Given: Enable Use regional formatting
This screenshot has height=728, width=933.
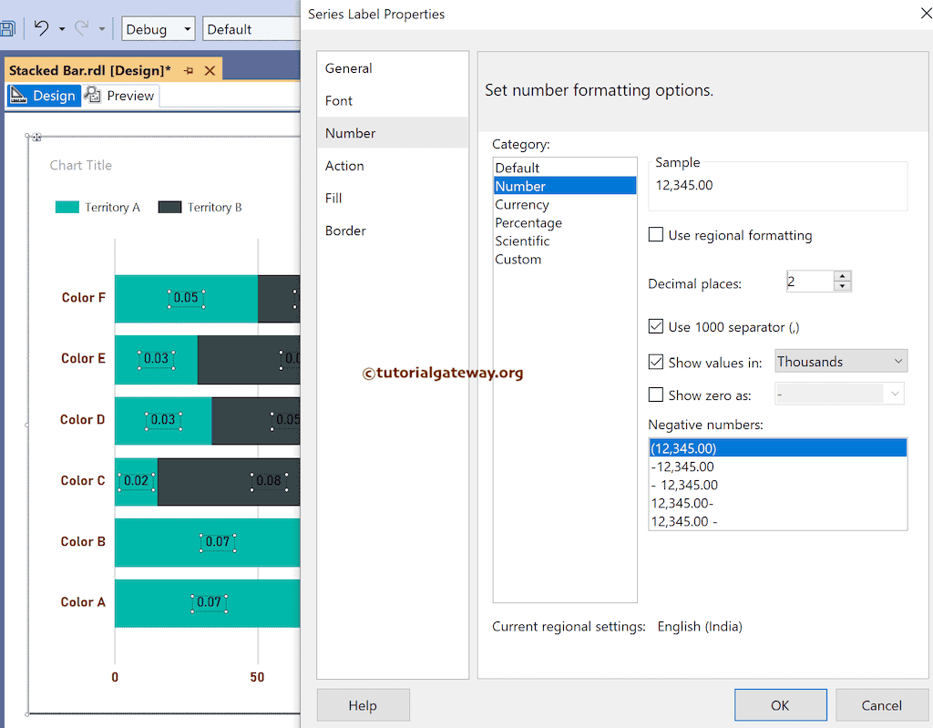Looking at the screenshot, I should pyautogui.click(x=655, y=234).
